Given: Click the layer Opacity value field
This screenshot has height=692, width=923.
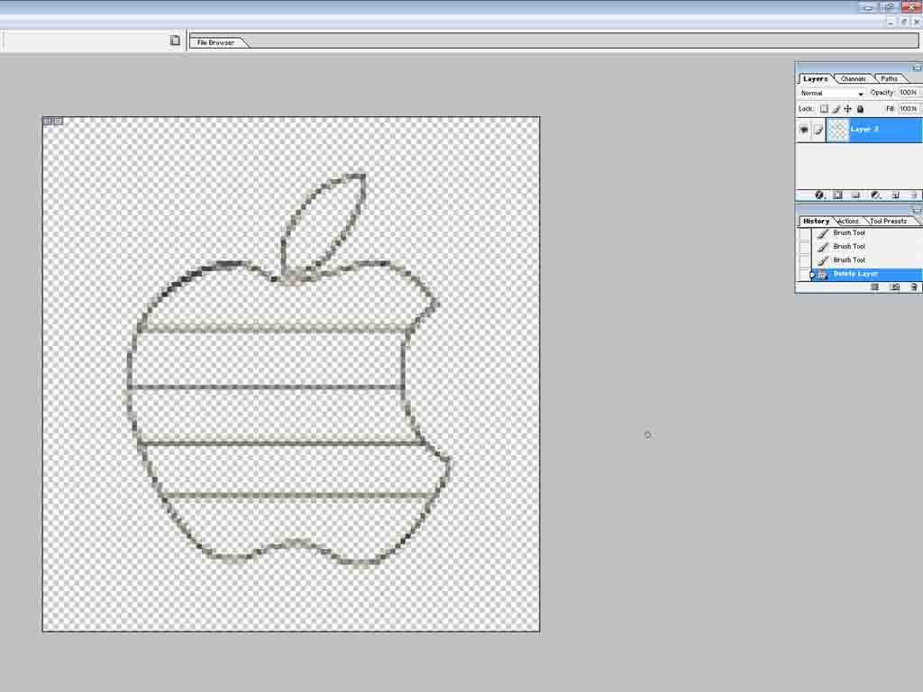Looking at the screenshot, I should (x=909, y=93).
